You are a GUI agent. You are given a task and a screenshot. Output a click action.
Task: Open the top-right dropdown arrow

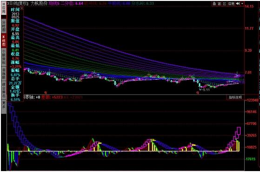242,4
